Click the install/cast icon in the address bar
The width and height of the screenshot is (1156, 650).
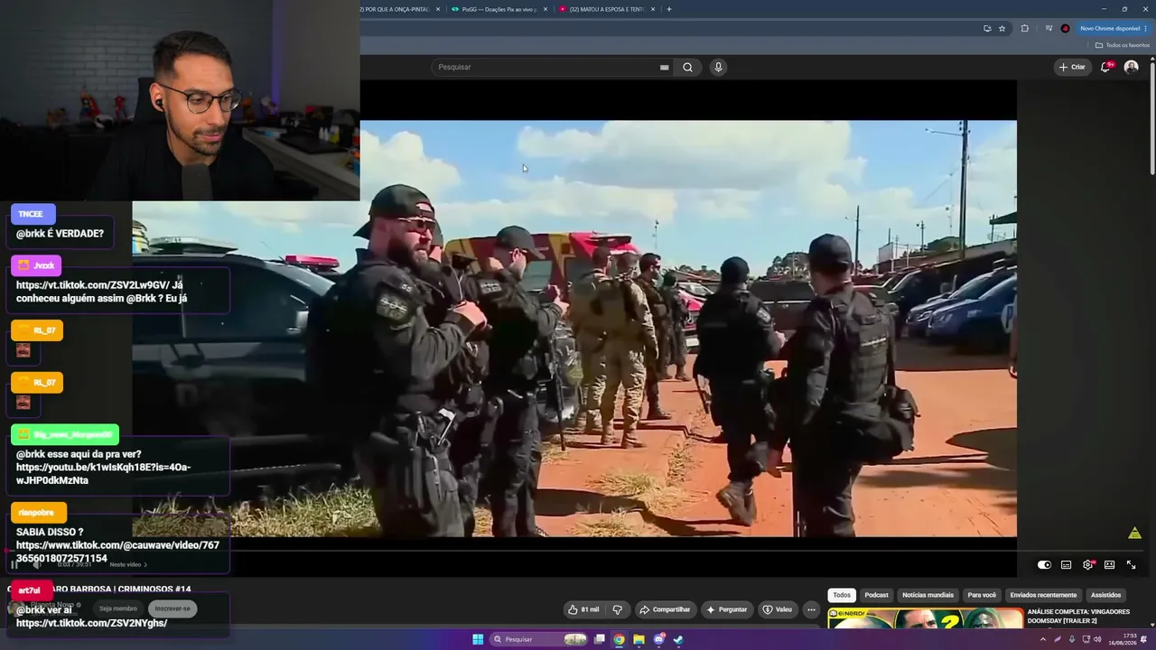point(987,28)
